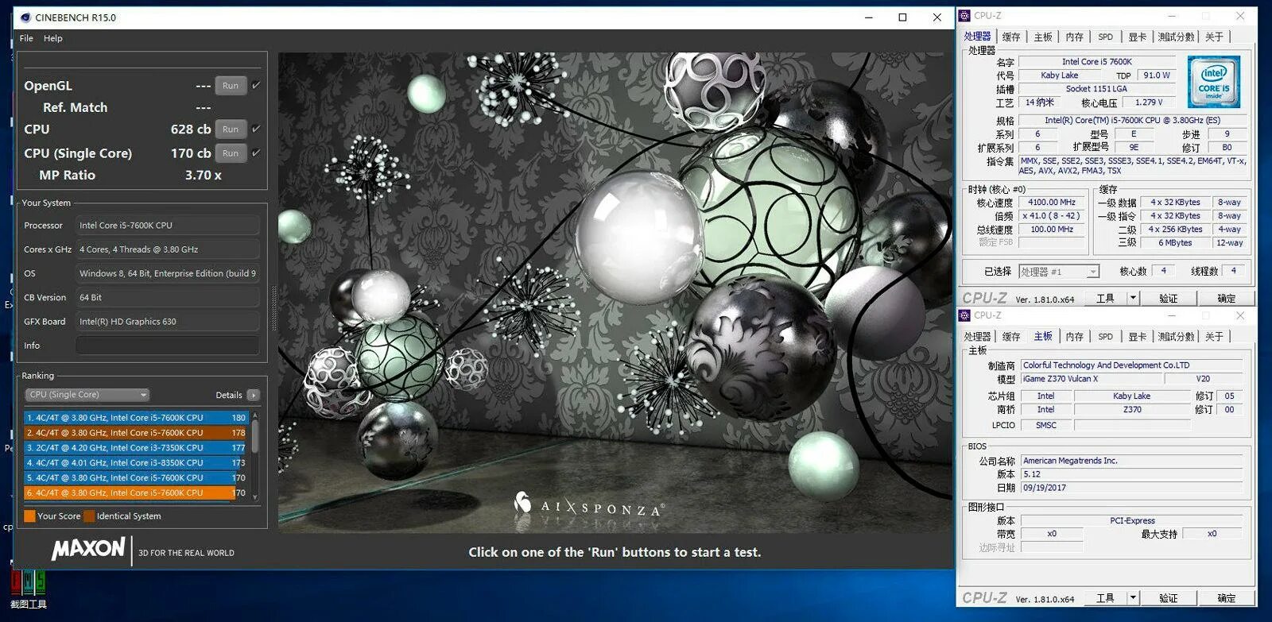The image size is (1272, 622).
Task: Minimize the bottom CPU-Z window
Action: pyautogui.click(x=1172, y=315)
